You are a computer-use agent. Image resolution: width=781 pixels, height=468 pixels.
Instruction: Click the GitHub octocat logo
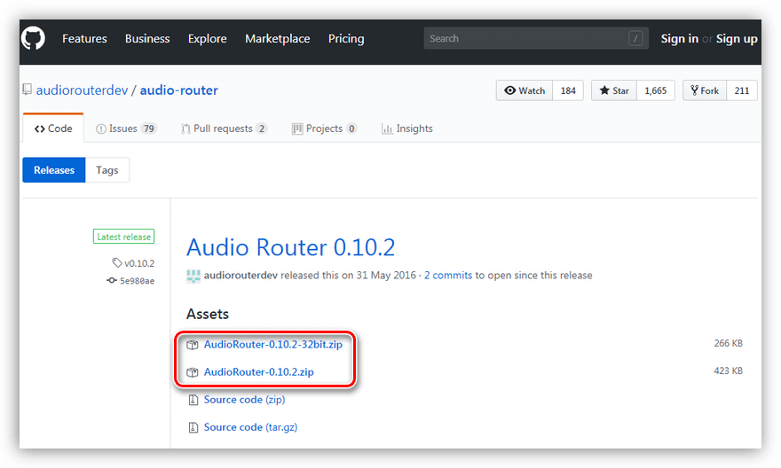[x=35, y=38]
